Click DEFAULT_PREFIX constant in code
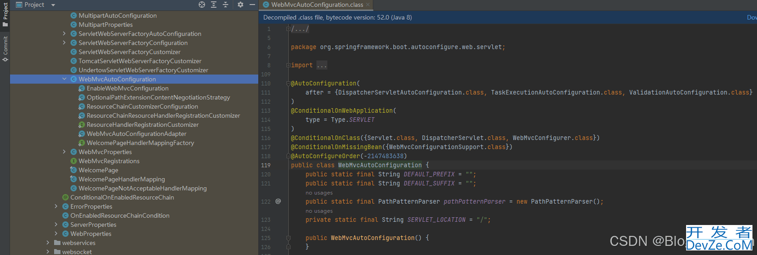The height and width of the screenshot is (255, 757). 429,174
